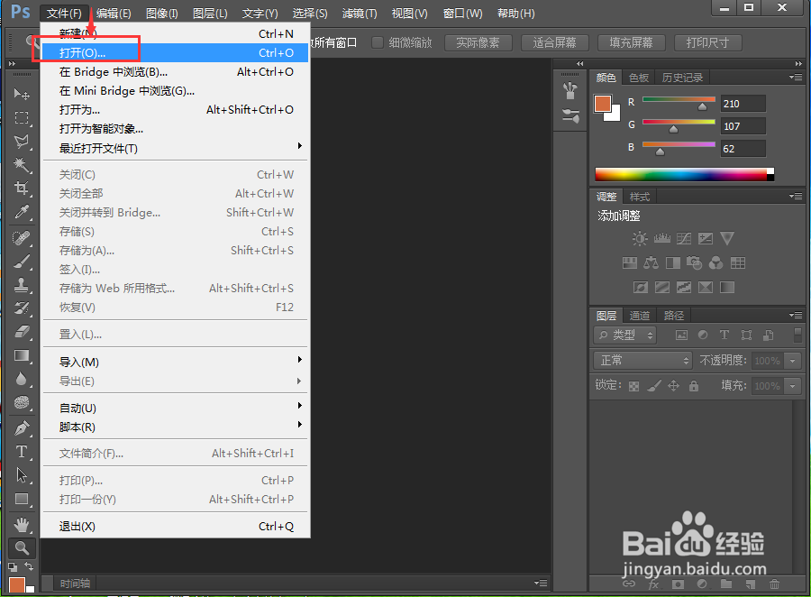This screenshot has width=811, height=597.
Task: Toggle the type layer filter
Action: [x=724, y=335]
